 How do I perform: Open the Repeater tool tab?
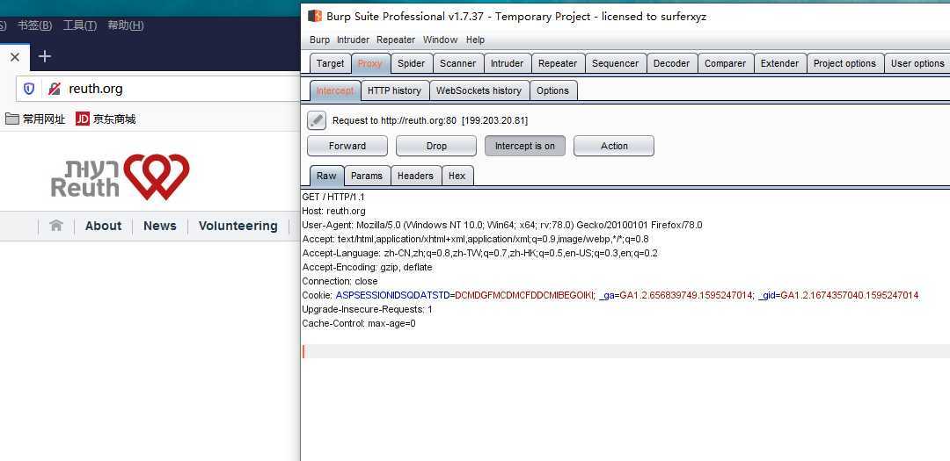pos(558,63)
